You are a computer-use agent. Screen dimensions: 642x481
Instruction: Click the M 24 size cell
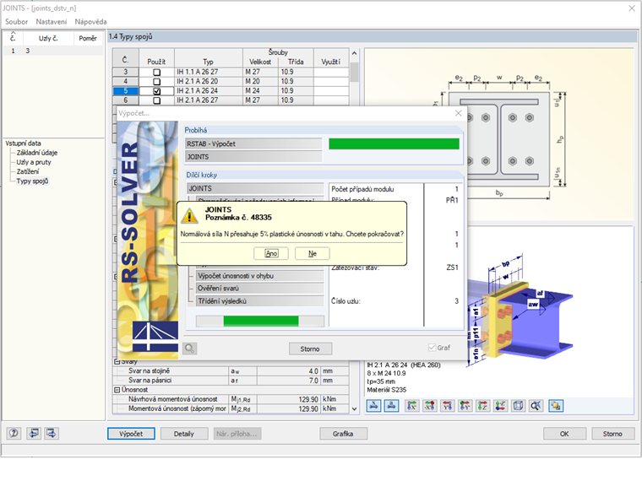coord(260,91)
